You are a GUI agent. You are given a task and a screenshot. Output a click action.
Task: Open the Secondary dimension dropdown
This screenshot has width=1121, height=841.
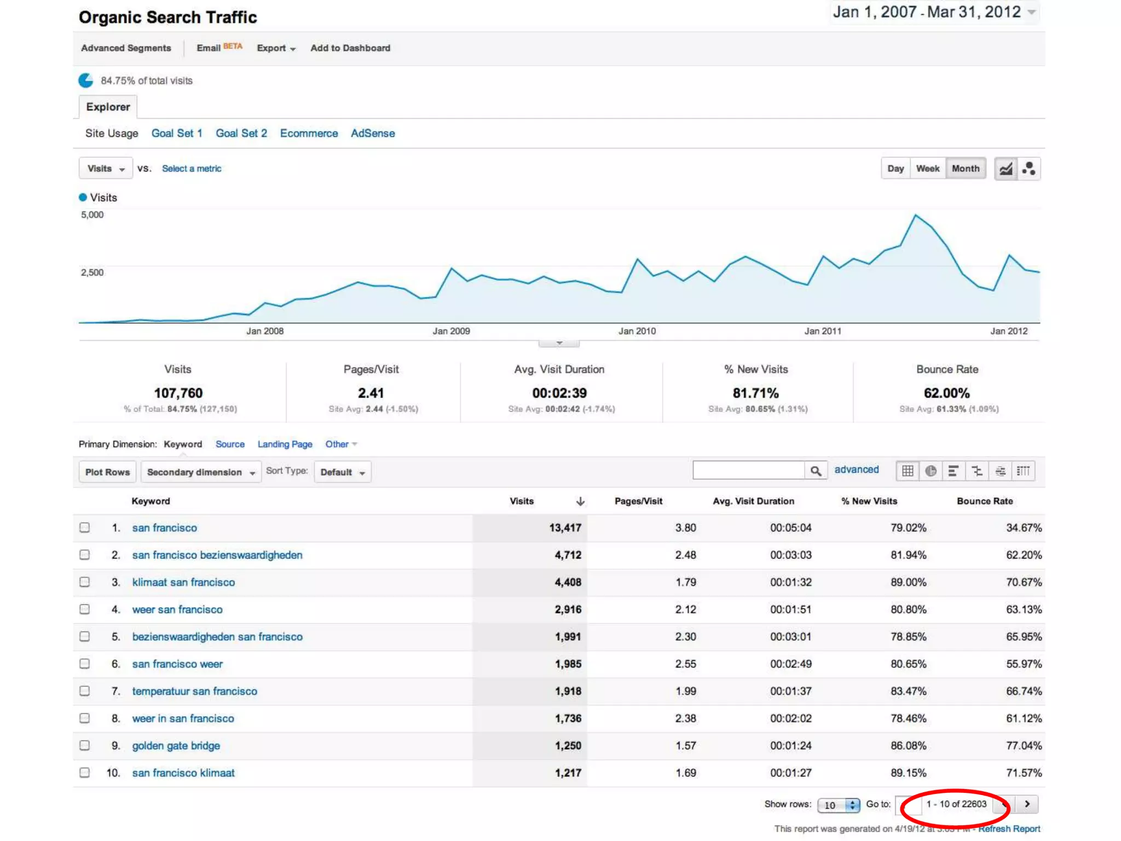click(200, 472)
